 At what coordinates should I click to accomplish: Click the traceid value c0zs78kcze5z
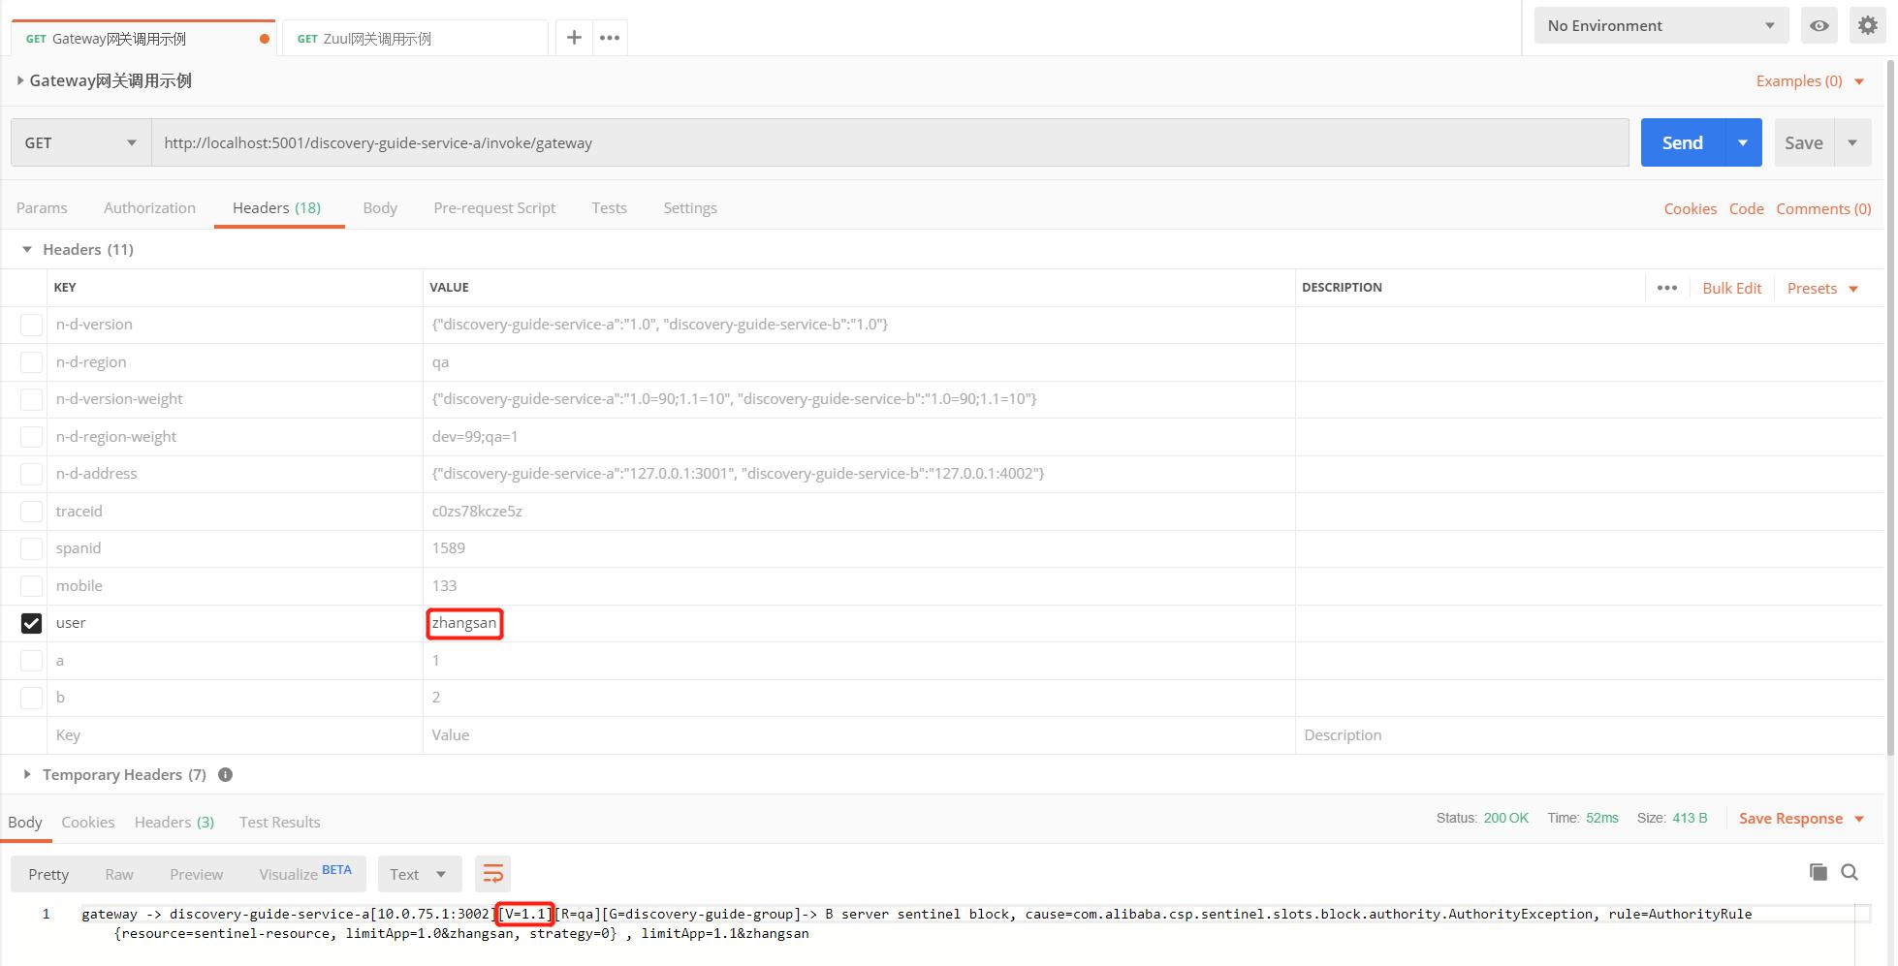point(477,512)
